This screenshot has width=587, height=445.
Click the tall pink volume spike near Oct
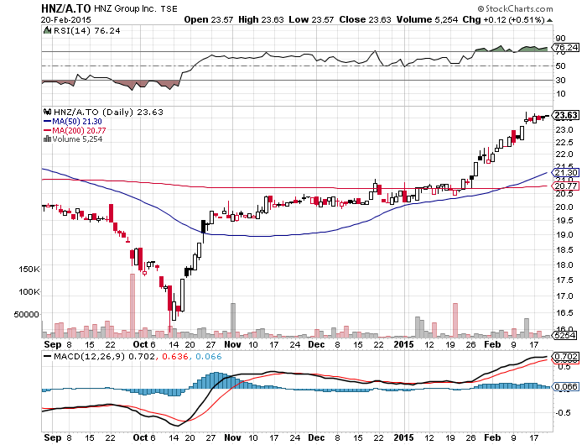point(132,306)
